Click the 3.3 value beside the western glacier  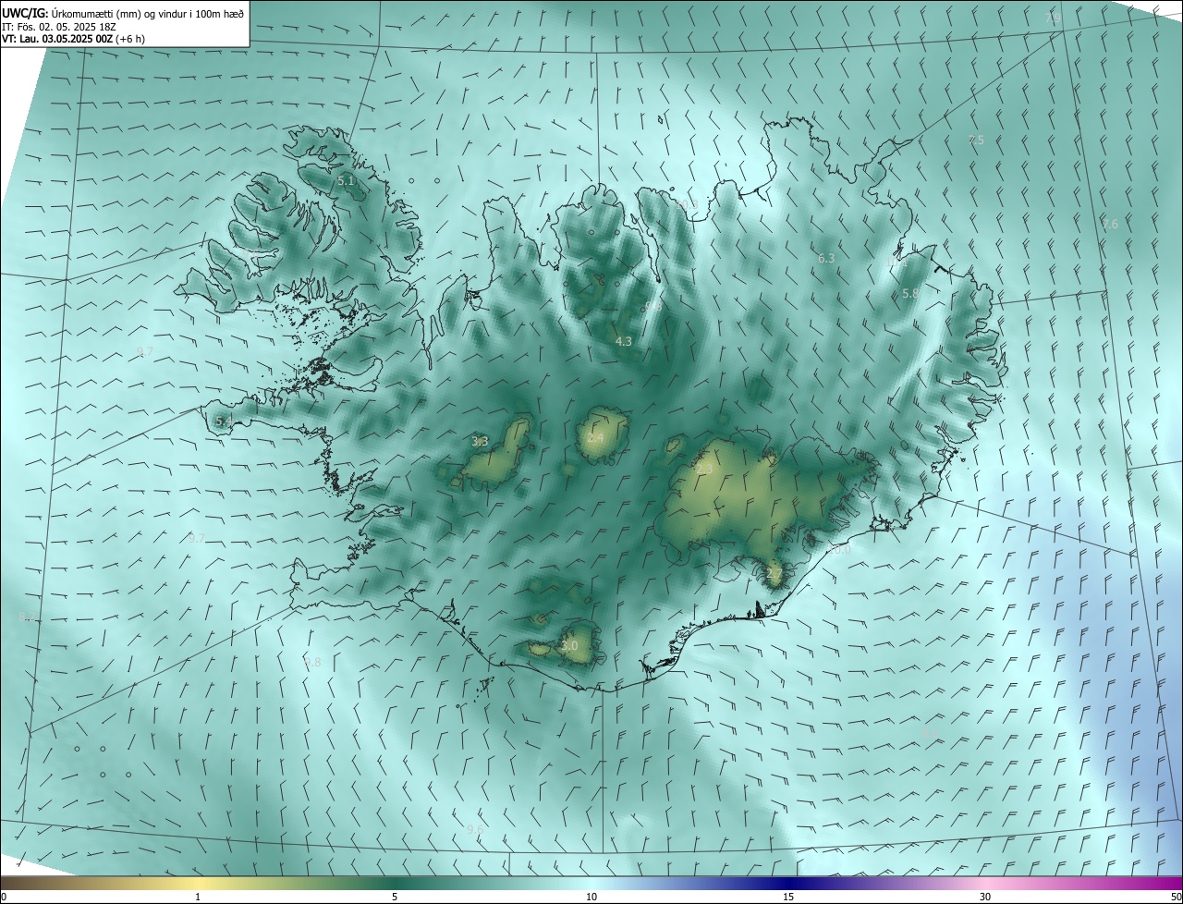(480, 442)
